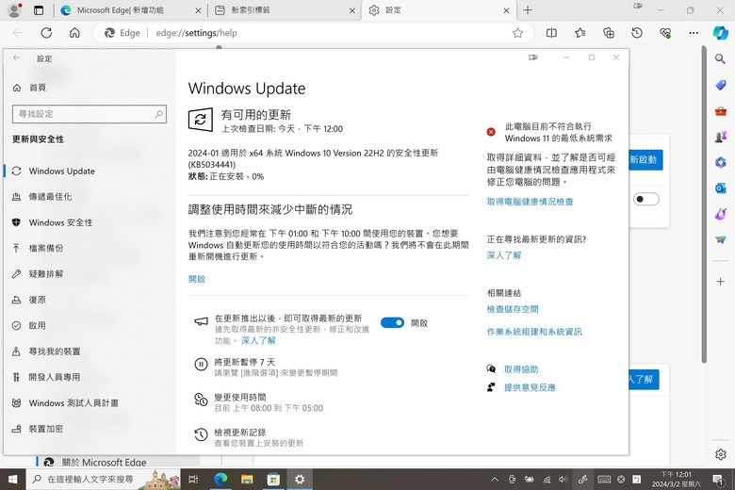This screenshot has width=735, height=490.
Task: Open browser essentials heart icon
Action: click(x=665, y=33)
